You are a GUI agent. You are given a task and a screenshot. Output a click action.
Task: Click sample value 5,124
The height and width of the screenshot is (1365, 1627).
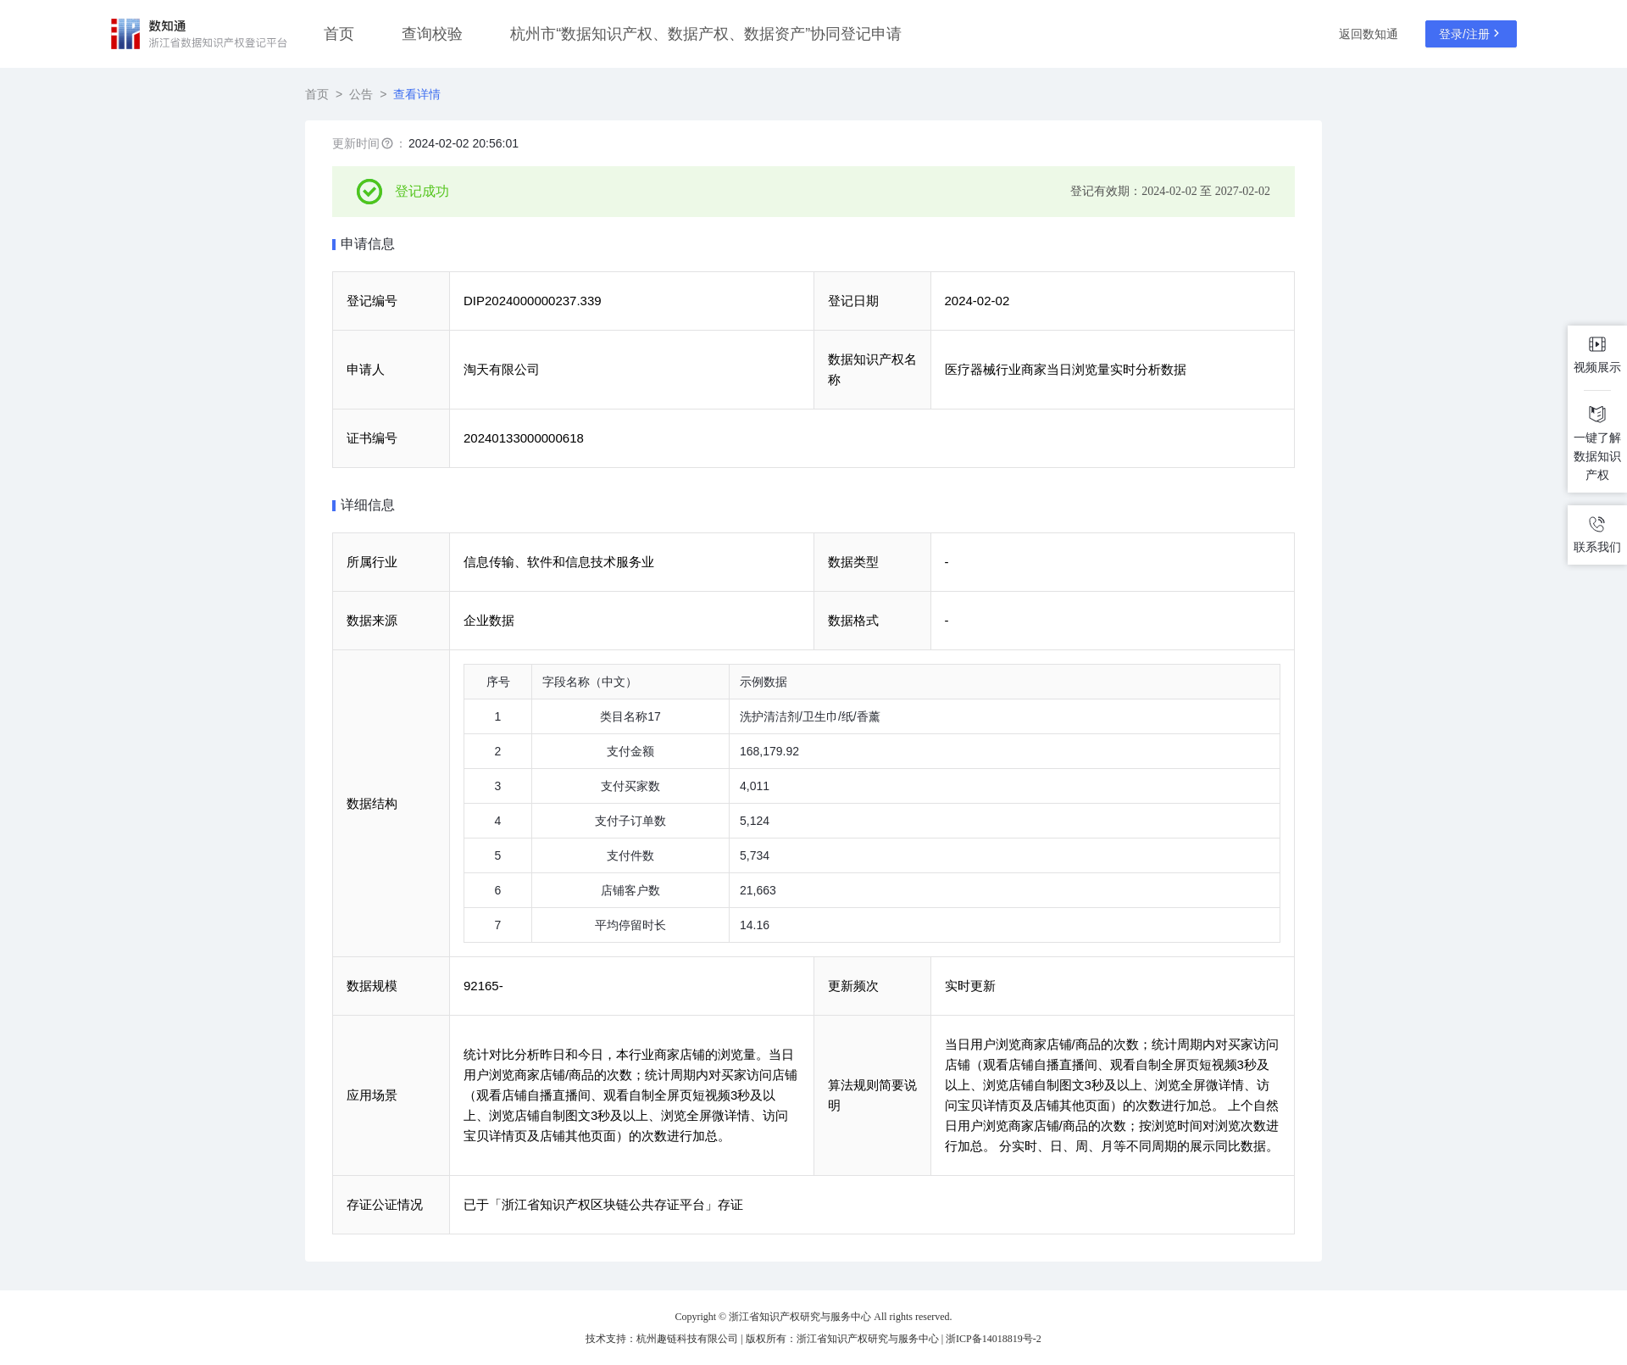click(x=755, y=822)
